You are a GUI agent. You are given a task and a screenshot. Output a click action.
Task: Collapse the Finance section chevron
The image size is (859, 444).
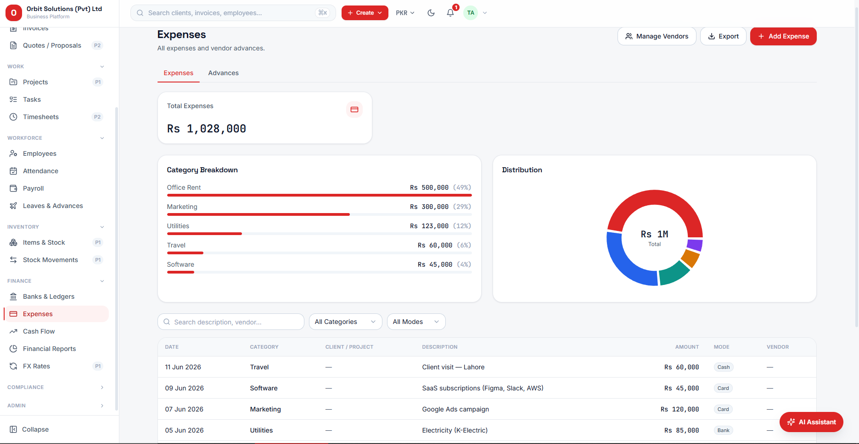(x=102, y=281)
